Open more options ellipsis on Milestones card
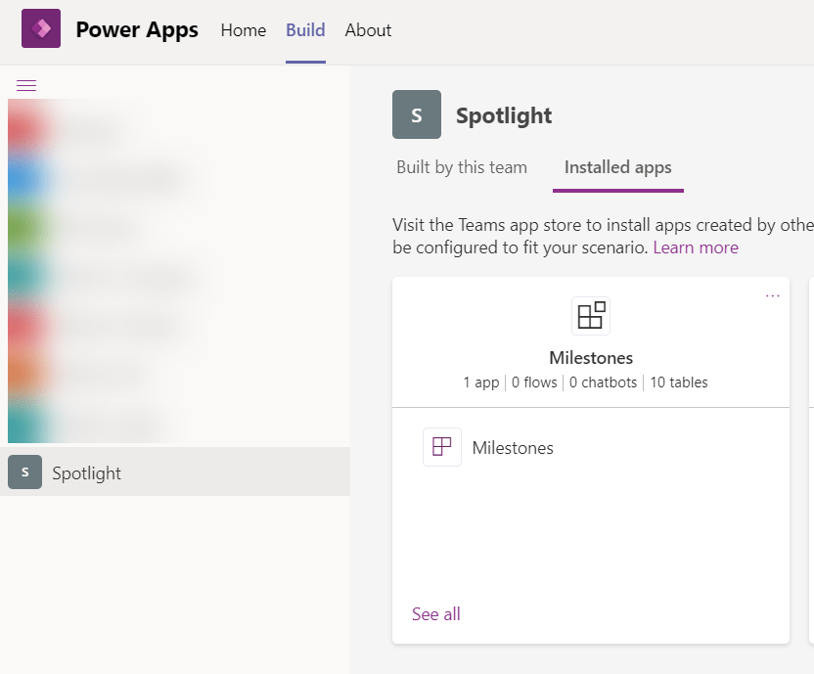Image resolution: width=814 pixels, height=674 pixels. 773,296
